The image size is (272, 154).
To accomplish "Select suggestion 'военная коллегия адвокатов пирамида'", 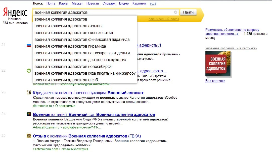I will [85, 46].
